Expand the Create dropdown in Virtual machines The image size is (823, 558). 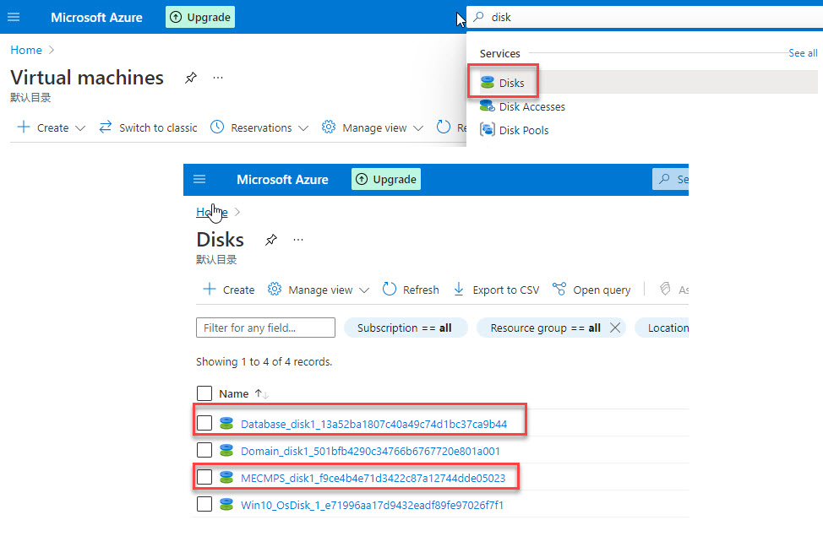point(80,128)
